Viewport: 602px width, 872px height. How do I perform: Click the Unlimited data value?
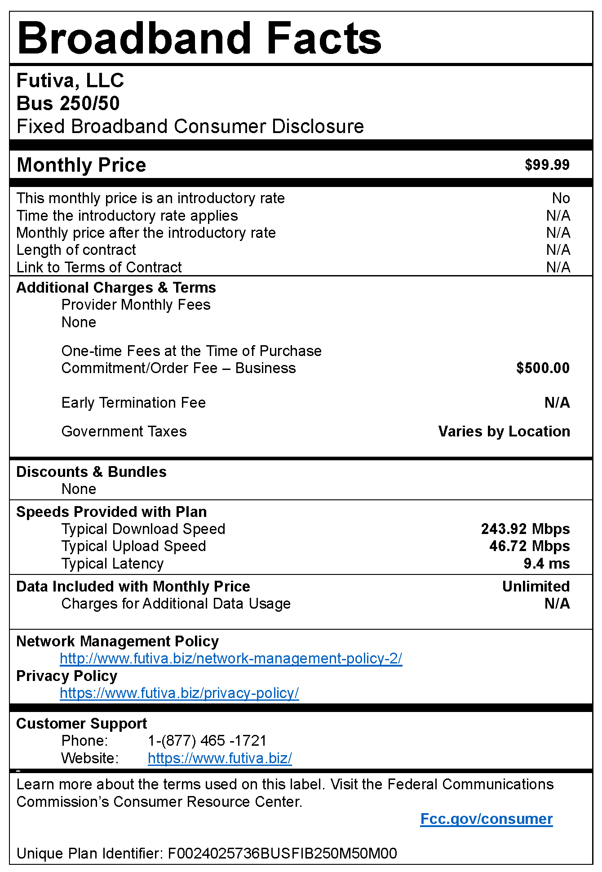tap(536, 587)
